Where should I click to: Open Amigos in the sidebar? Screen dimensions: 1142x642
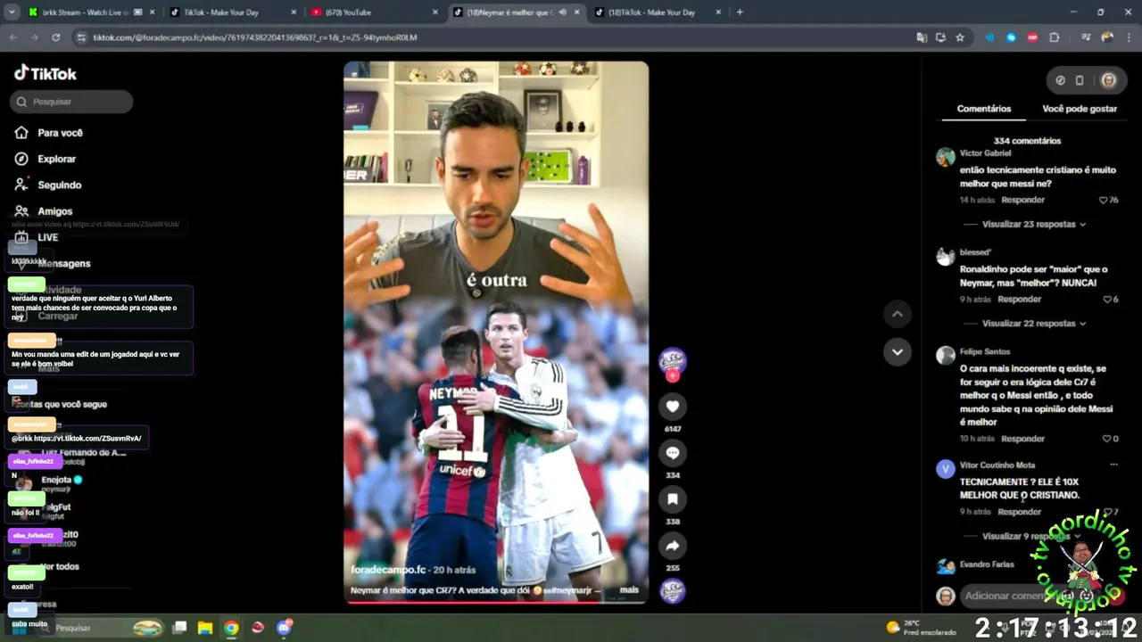[45, 211]
